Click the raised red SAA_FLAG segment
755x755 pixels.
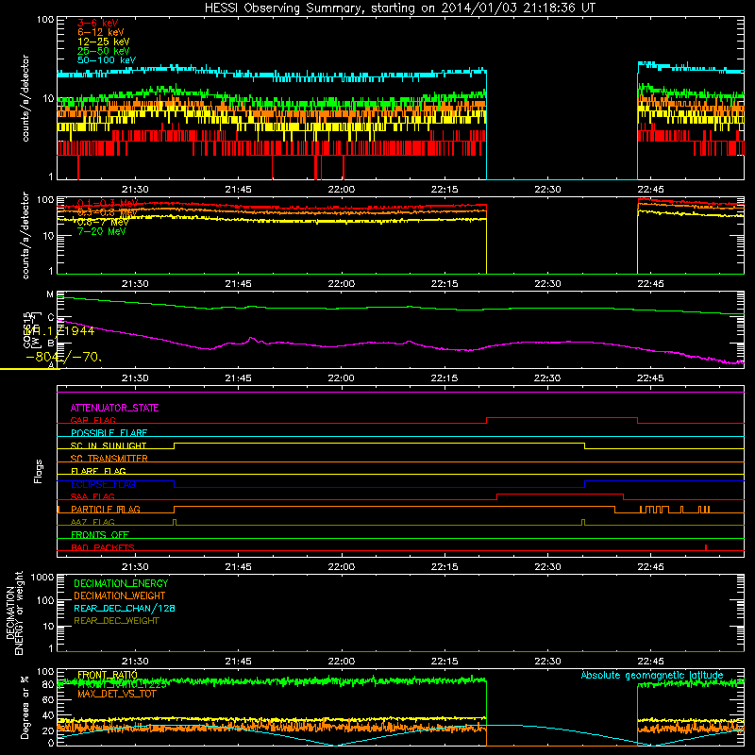[560, 495]
